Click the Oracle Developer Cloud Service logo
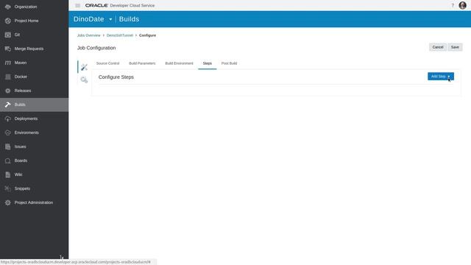Viewport: 471px width, 265px height. click(x=120, y=5)
